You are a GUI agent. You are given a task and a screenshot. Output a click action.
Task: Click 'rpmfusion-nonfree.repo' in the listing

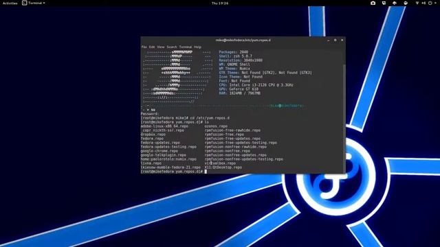(228, 151)
